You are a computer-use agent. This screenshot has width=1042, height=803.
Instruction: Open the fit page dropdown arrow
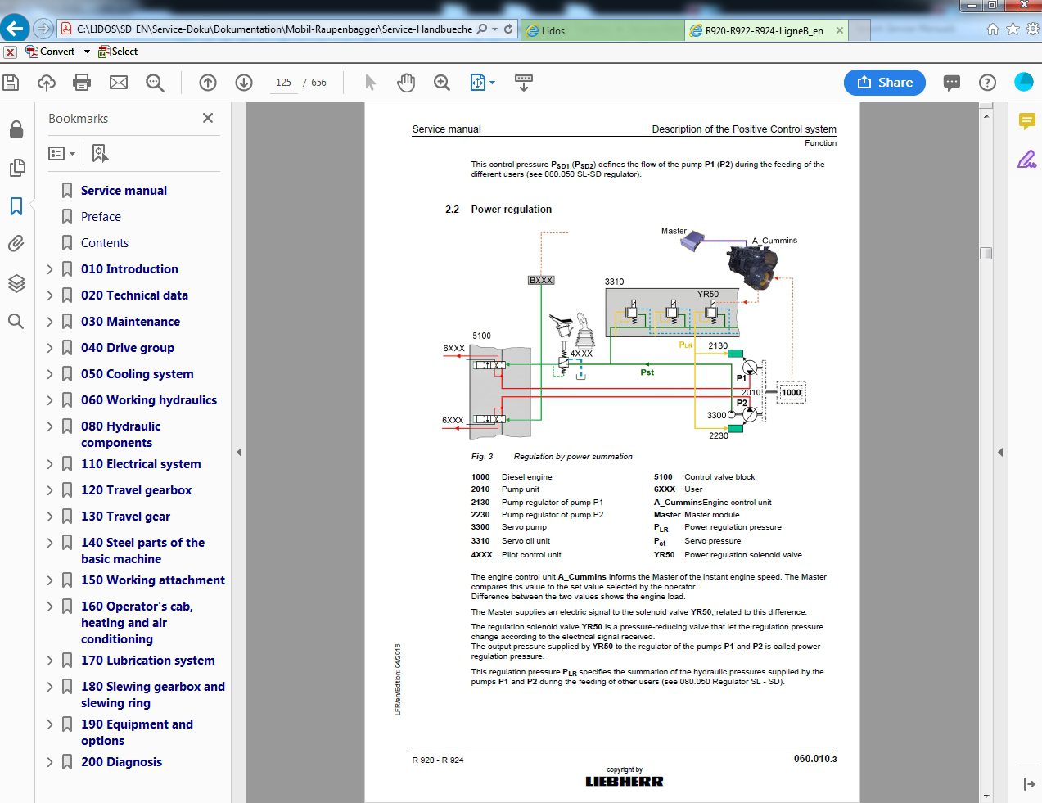492,83
